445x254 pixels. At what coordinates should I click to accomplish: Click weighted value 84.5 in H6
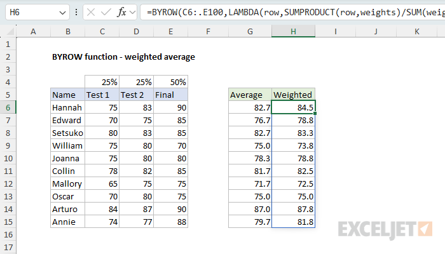tap(294, 107)
